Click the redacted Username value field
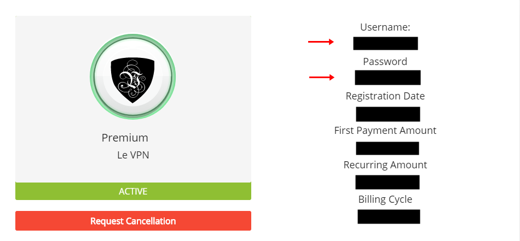520x241 pixels. (x=385, y=43)
